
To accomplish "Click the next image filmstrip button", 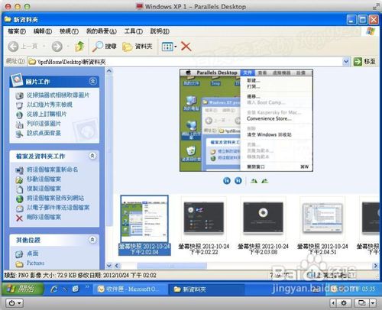I will coord(238,181).
